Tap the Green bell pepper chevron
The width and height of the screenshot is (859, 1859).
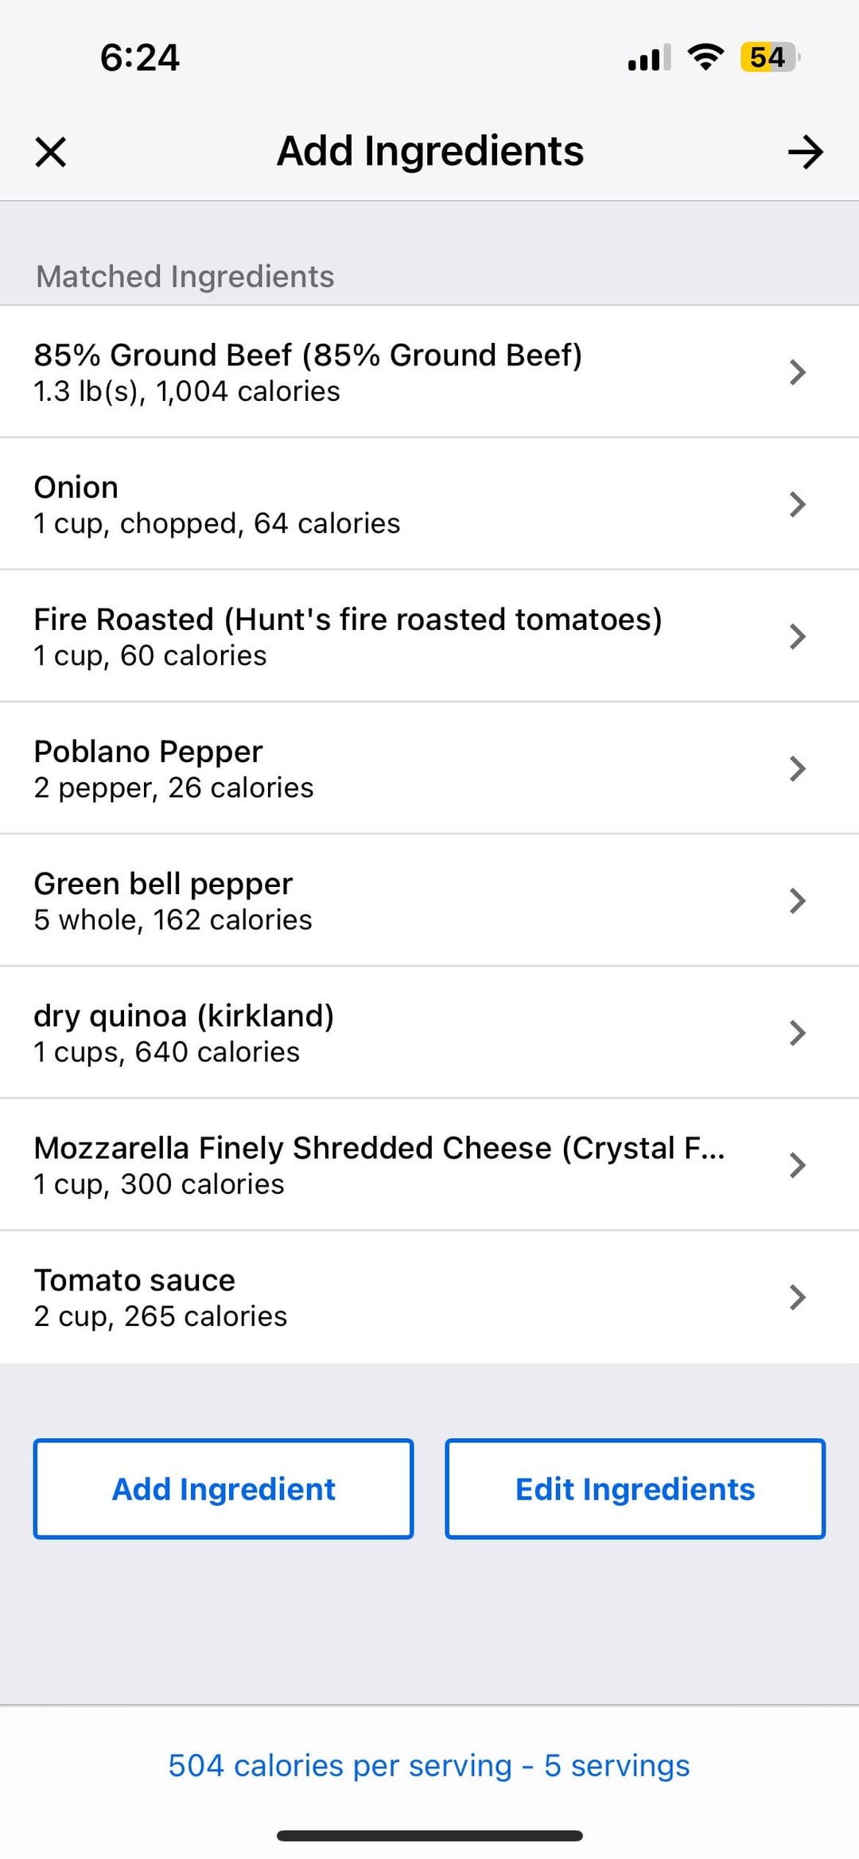click(x=797, y=900)
